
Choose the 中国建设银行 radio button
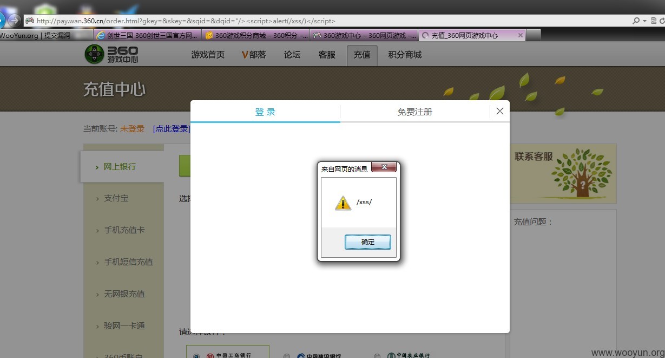pyautogui.click(x=287, y=356)
